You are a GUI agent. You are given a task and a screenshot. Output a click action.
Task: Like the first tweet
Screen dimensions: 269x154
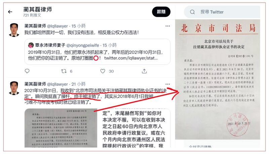click(103, 71)
